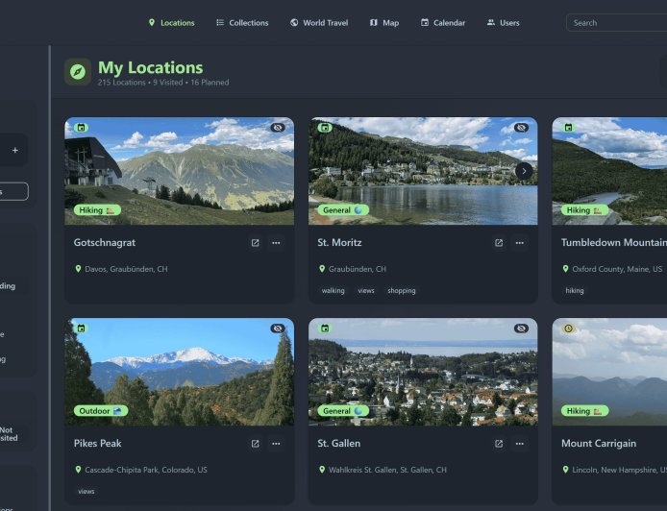This screenshot has height=511, width=667.
Task: Focus the Search input field
Action: (617, 23)
